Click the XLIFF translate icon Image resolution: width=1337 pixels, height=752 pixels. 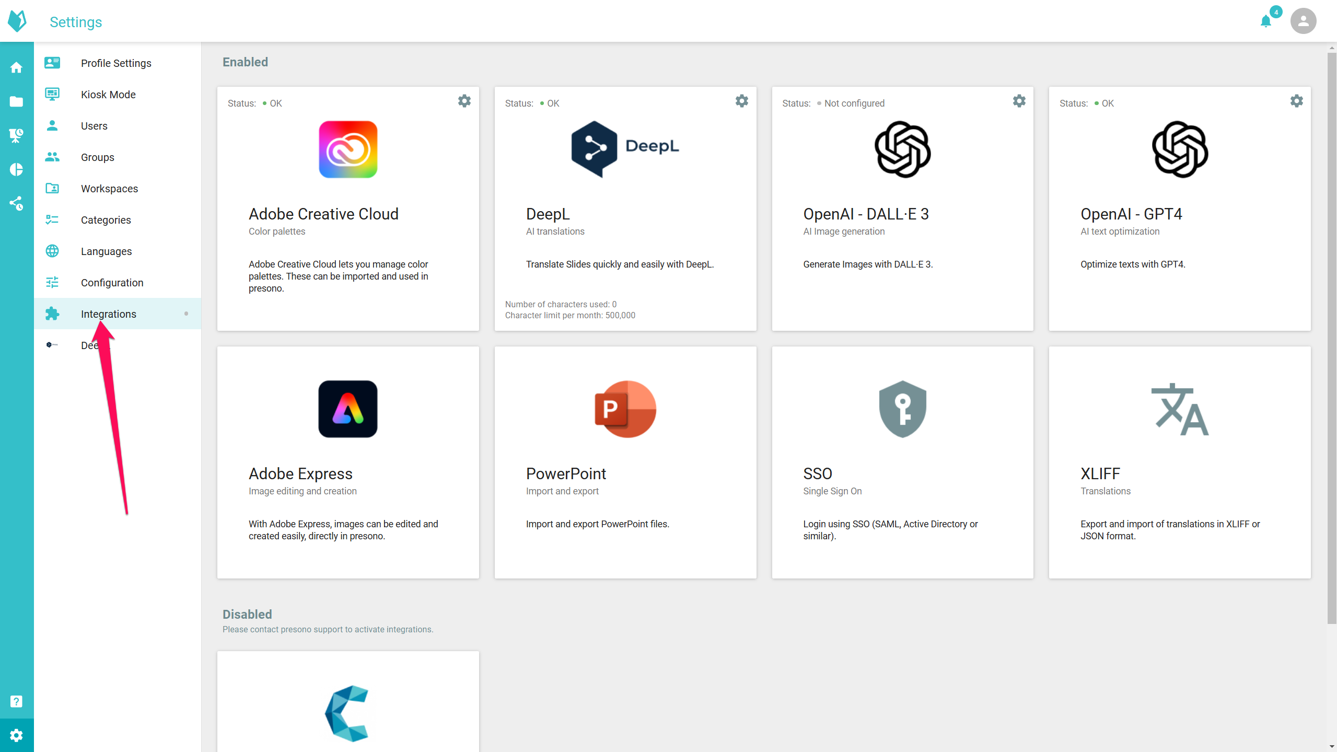tap(1180, 409)
